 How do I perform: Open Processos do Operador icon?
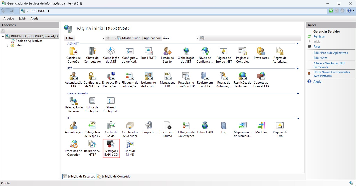(74, 148)
